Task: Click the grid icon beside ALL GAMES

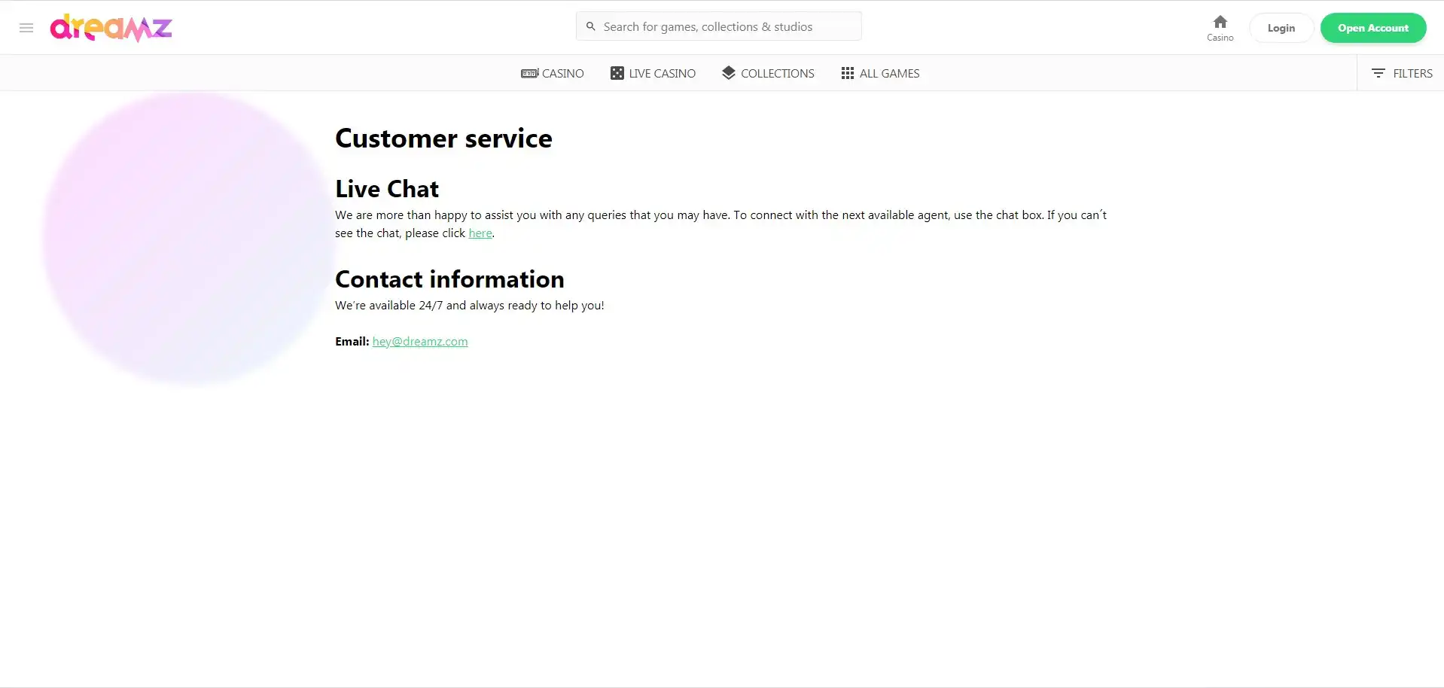Action: pyautogui.click(x=847, y=73)
